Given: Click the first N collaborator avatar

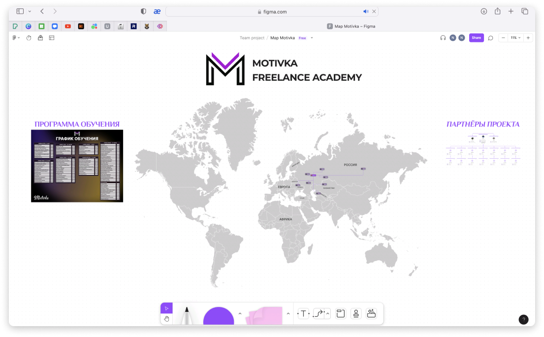Looking at the screenshot, I should [453, 38].
